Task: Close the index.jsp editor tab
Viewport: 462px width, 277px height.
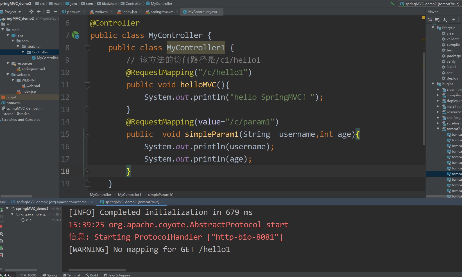Action: pyautogui.click(x=140, y=12)
